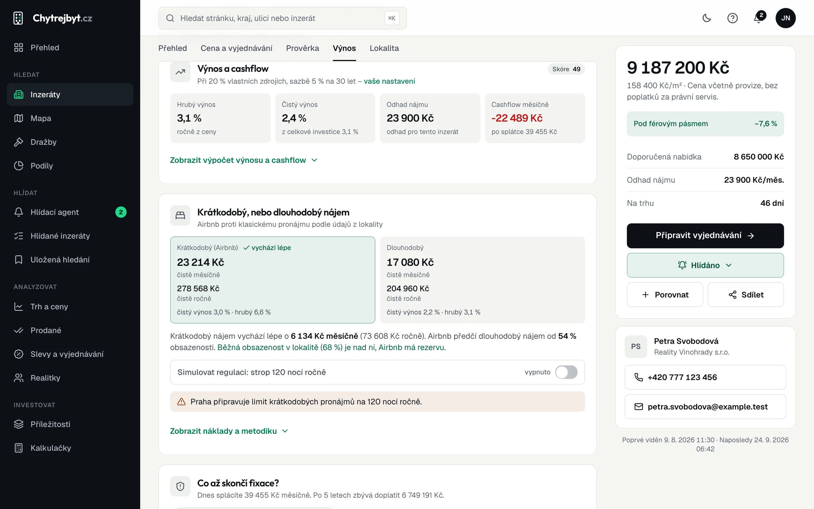This screenshot has height=509, width=814.
Task: Click the Běžná obsazenost v lokalitě text
Action: pyautogui.click(x=331, y=347)
